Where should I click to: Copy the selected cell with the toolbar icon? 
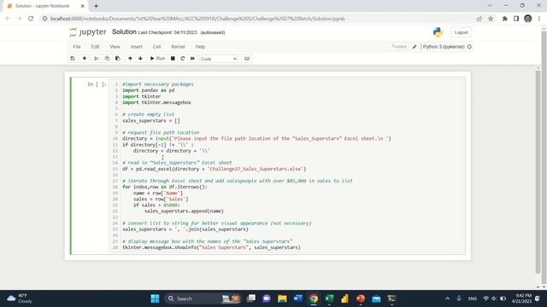[107, 59]
